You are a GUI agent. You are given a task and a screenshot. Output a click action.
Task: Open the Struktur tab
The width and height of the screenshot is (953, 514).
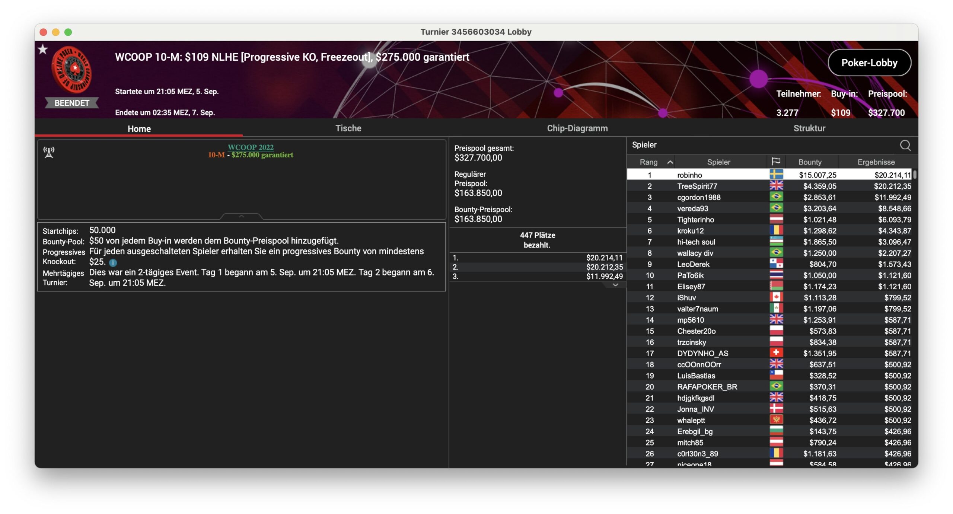coord(809,128)
